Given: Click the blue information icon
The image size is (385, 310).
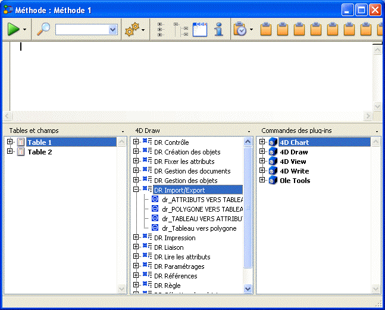Looking at the screenshot, I should pos(218,29).
